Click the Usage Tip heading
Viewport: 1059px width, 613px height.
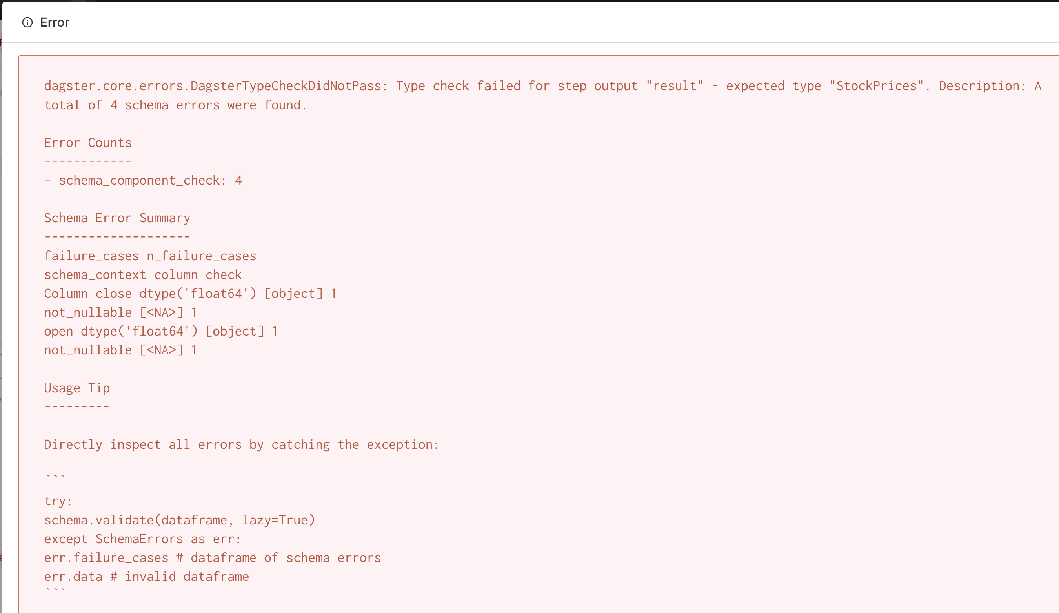[77, 388]
